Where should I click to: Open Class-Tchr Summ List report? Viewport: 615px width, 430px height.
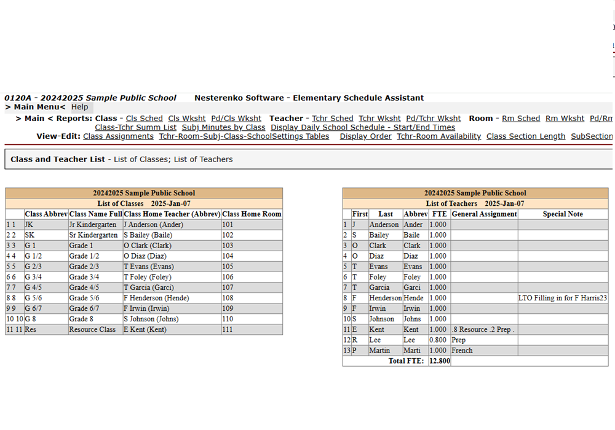click(x=135, y=128)
